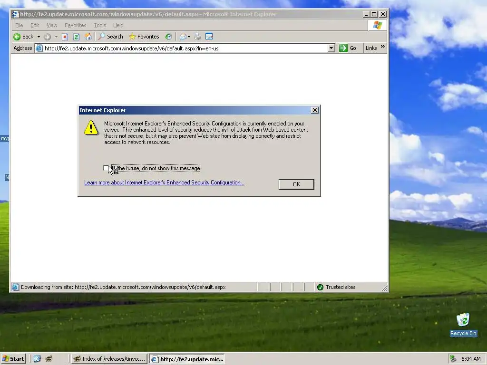
Task: Minimize the Internet Explorer browser window
Action: tap(366, 14)
